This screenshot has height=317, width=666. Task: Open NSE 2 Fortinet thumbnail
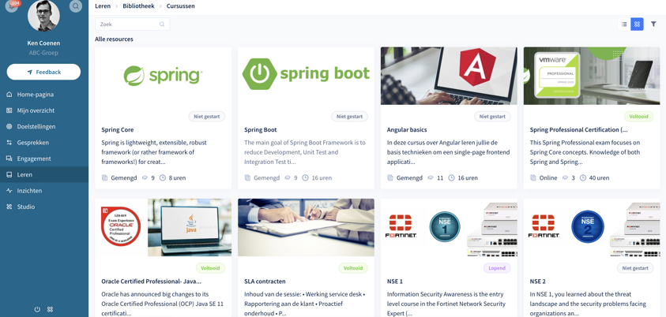[x=592, y=228]
